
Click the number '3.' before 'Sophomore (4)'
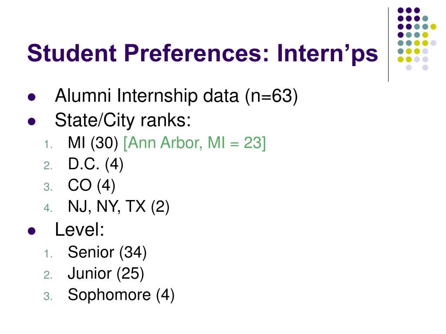click(48, 297)
